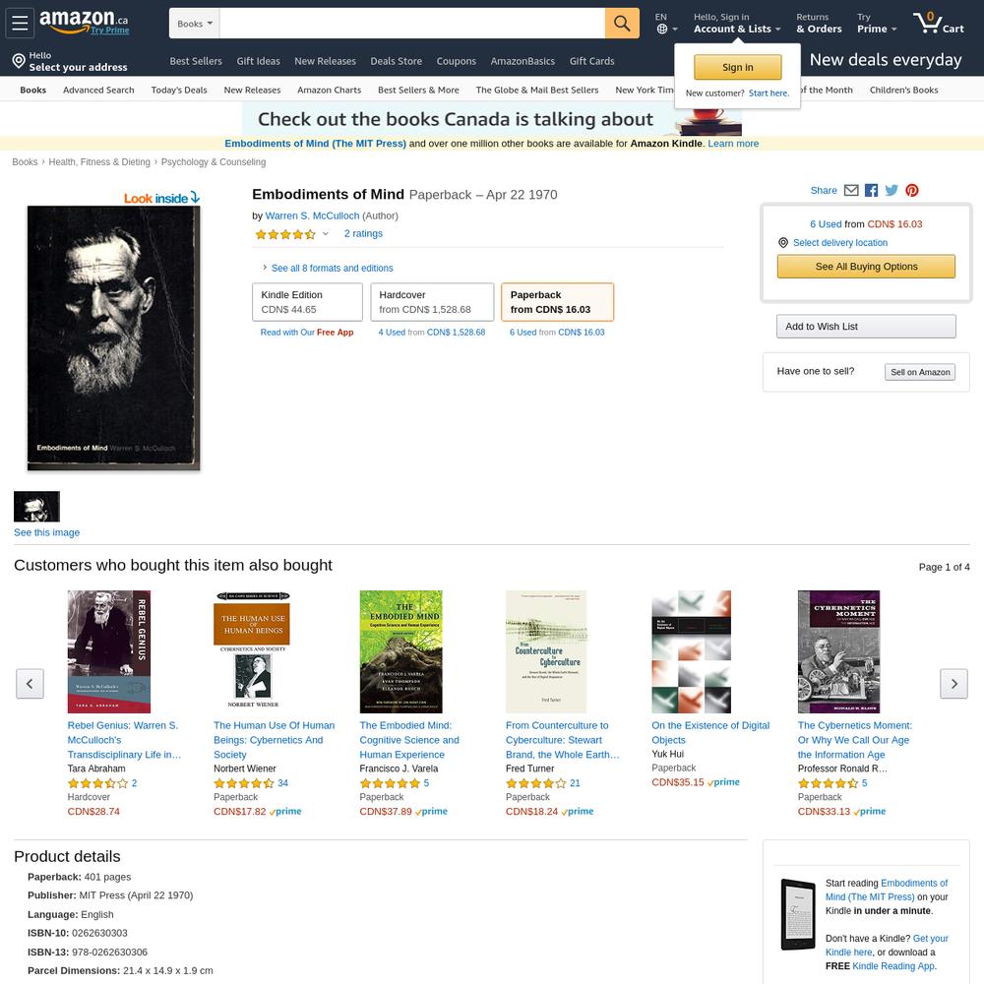Screen dimensions: 984x984
Task: Share the book on Twitter
Action: (x=892, y=190)
